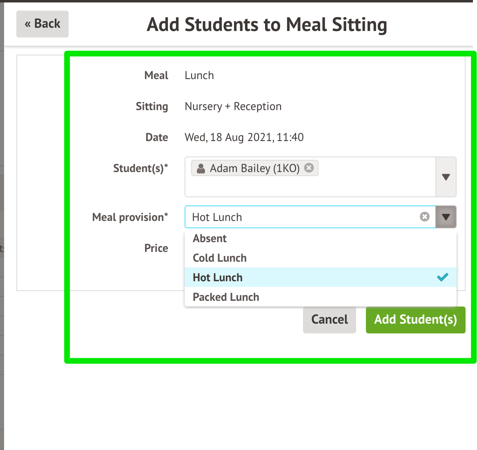477x450 pixels.
Task: Remove the Adam Bailey (1KO) student tag
Action: click(x=309, y=168)
